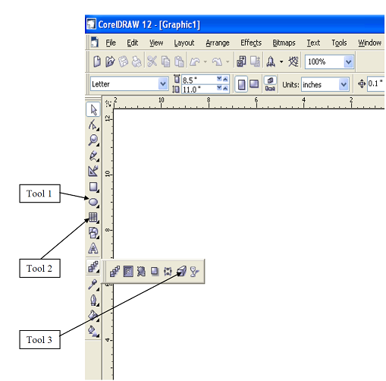Open the Effects menu
Screen dimensions: 386x381
point(251,43)
